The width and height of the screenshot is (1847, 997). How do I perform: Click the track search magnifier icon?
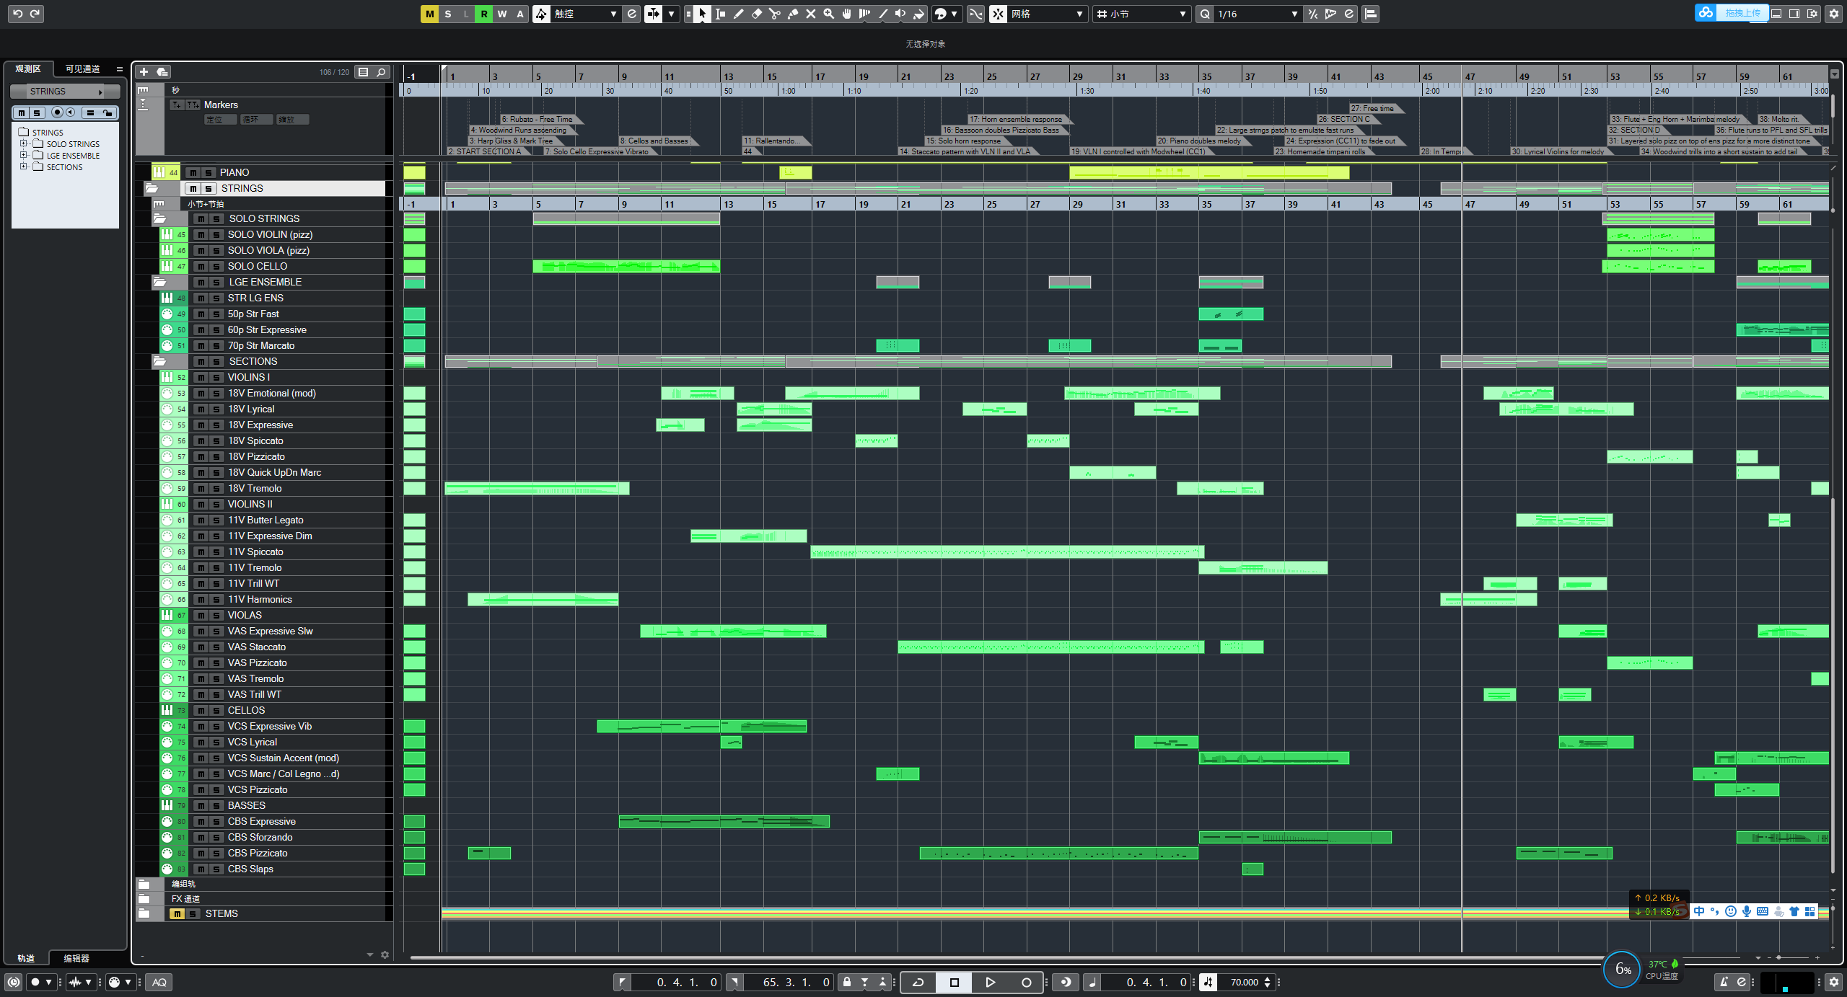pyautogui.click(x=381, y=72)
